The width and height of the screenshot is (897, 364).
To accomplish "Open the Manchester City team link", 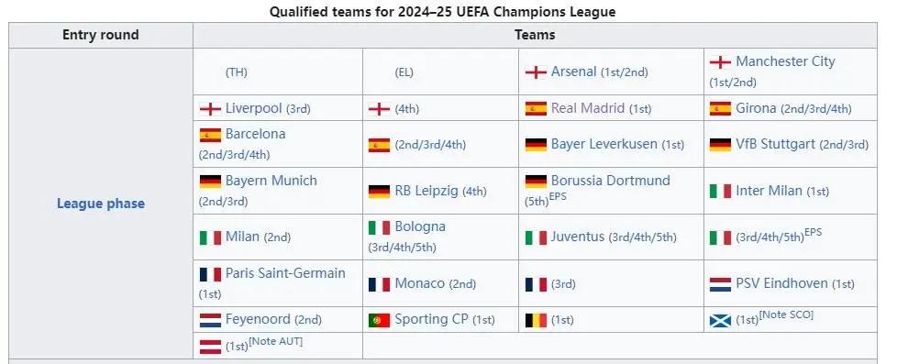I will (785, 61).
